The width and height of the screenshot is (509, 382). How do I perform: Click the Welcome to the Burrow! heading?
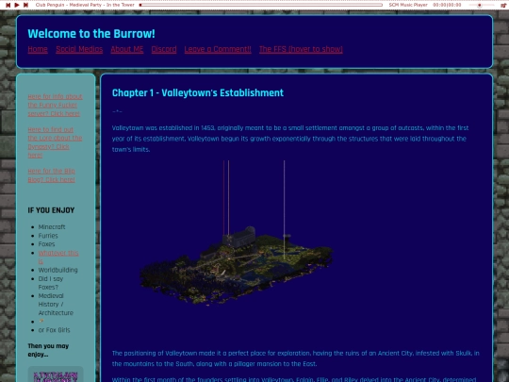pyautogui.click(x=91, y=34)
